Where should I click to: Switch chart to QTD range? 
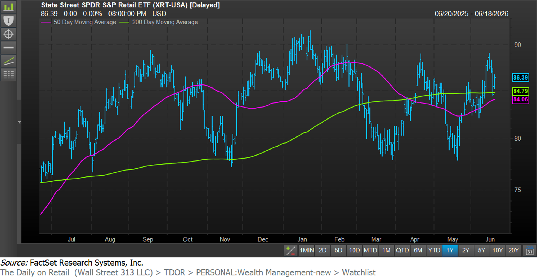pyautogui.click(x=402, y=250)
